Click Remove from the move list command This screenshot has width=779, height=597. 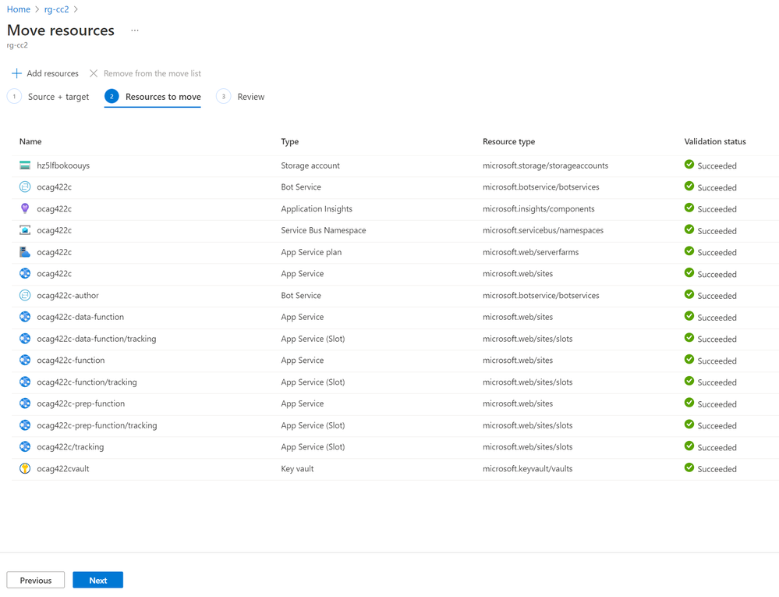pyautogui.click(x=145, y=73)
